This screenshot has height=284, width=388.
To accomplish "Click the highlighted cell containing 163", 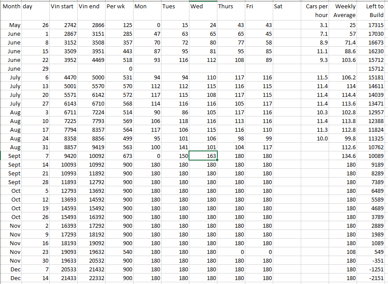I will pyautogui.click(x=203, y=156).
